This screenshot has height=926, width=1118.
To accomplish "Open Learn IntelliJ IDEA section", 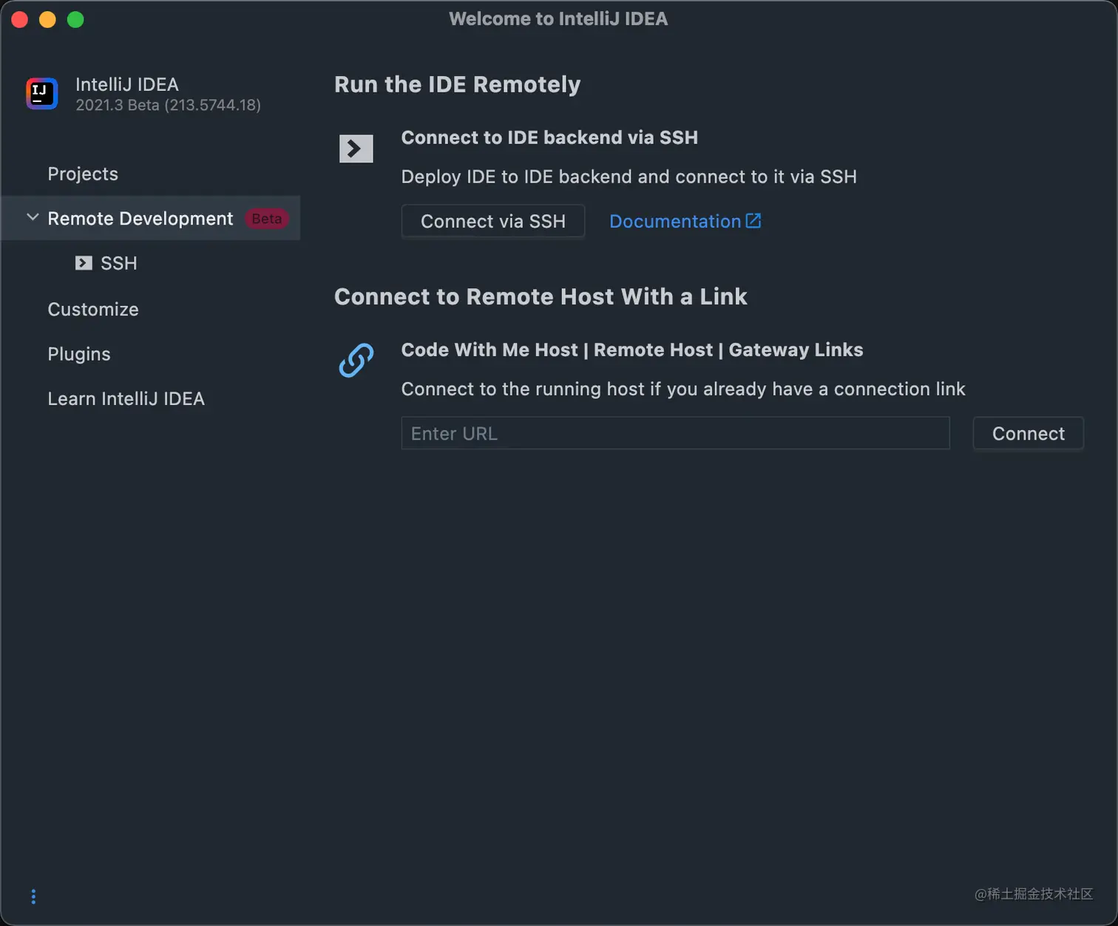I will [126, 399].
